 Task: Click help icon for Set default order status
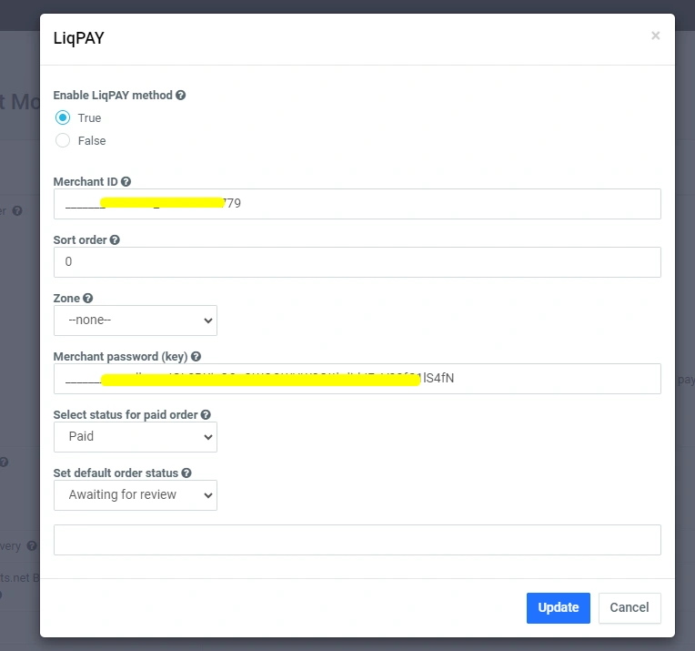[x=186, y=473]
